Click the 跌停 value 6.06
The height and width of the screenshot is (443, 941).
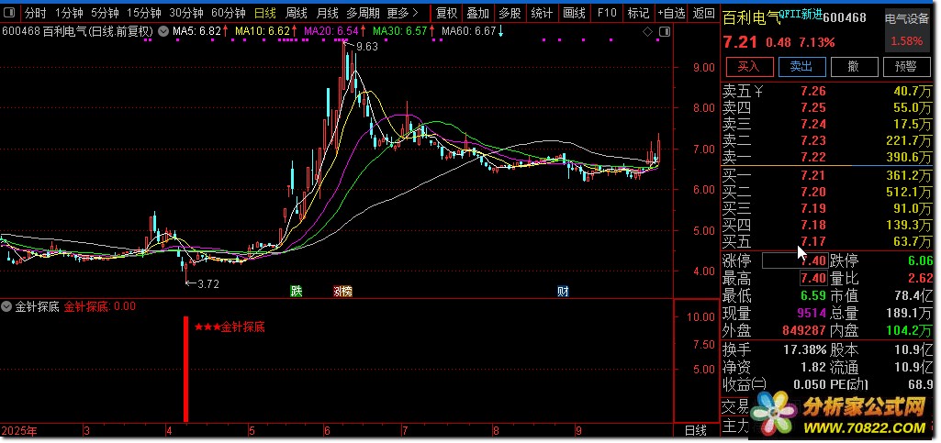(x=920, y=260)
